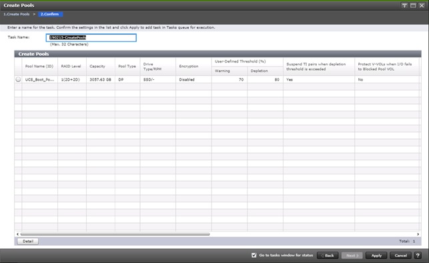
Task: Toggle Go to tasks window for status
Action: click(254, 255)
